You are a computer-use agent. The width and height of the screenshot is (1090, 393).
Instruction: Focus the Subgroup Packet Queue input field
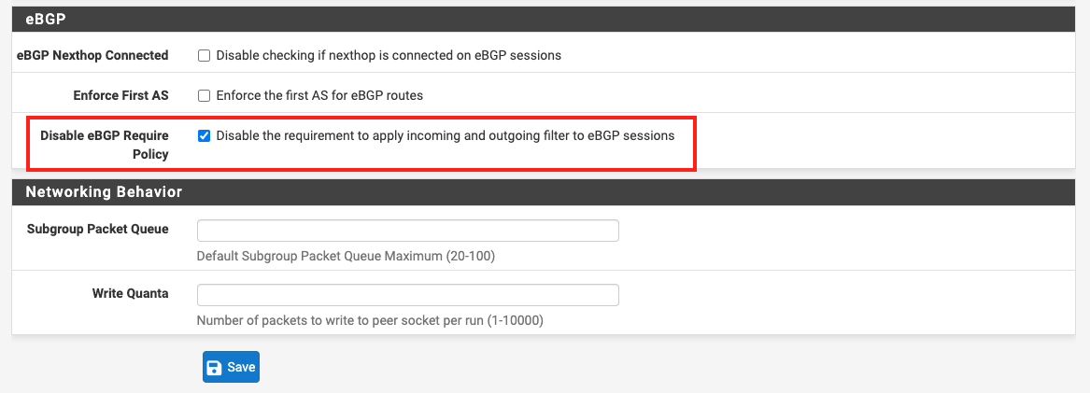pyautogui.click(x=407, y=231)
